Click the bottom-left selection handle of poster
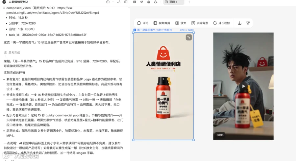This screenshot has height=161, width=296. coord(133,140)
